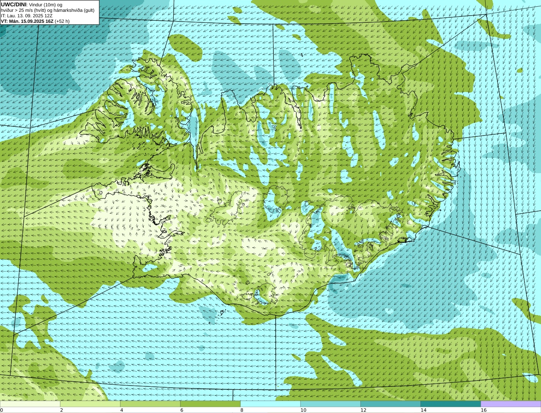Click the 14–16 m/s dark teal legend swatch

pyautogui.click(x=451, y=404)
